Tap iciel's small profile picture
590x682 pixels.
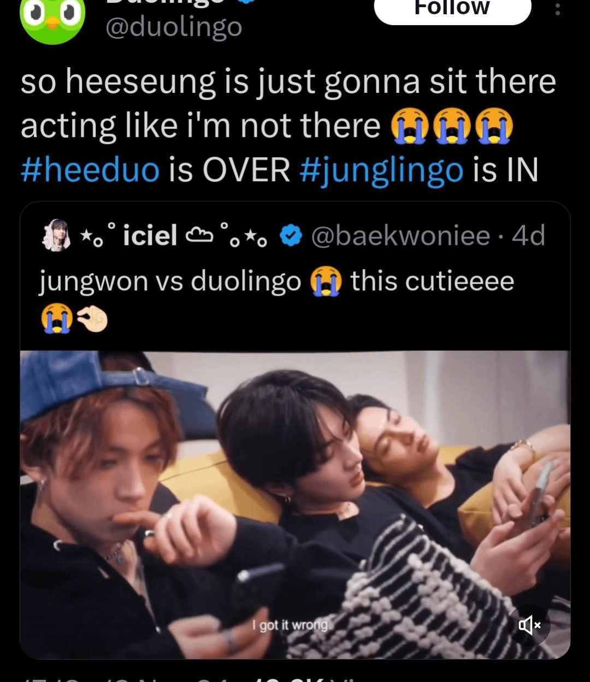tap(56, 235)
